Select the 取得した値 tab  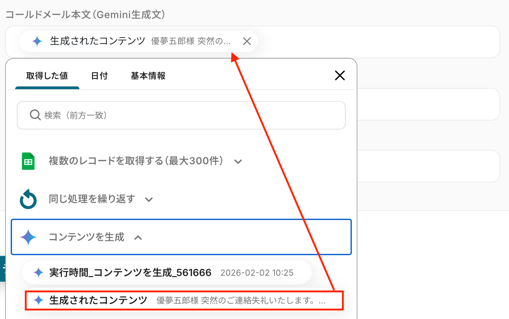pos(47,76)
